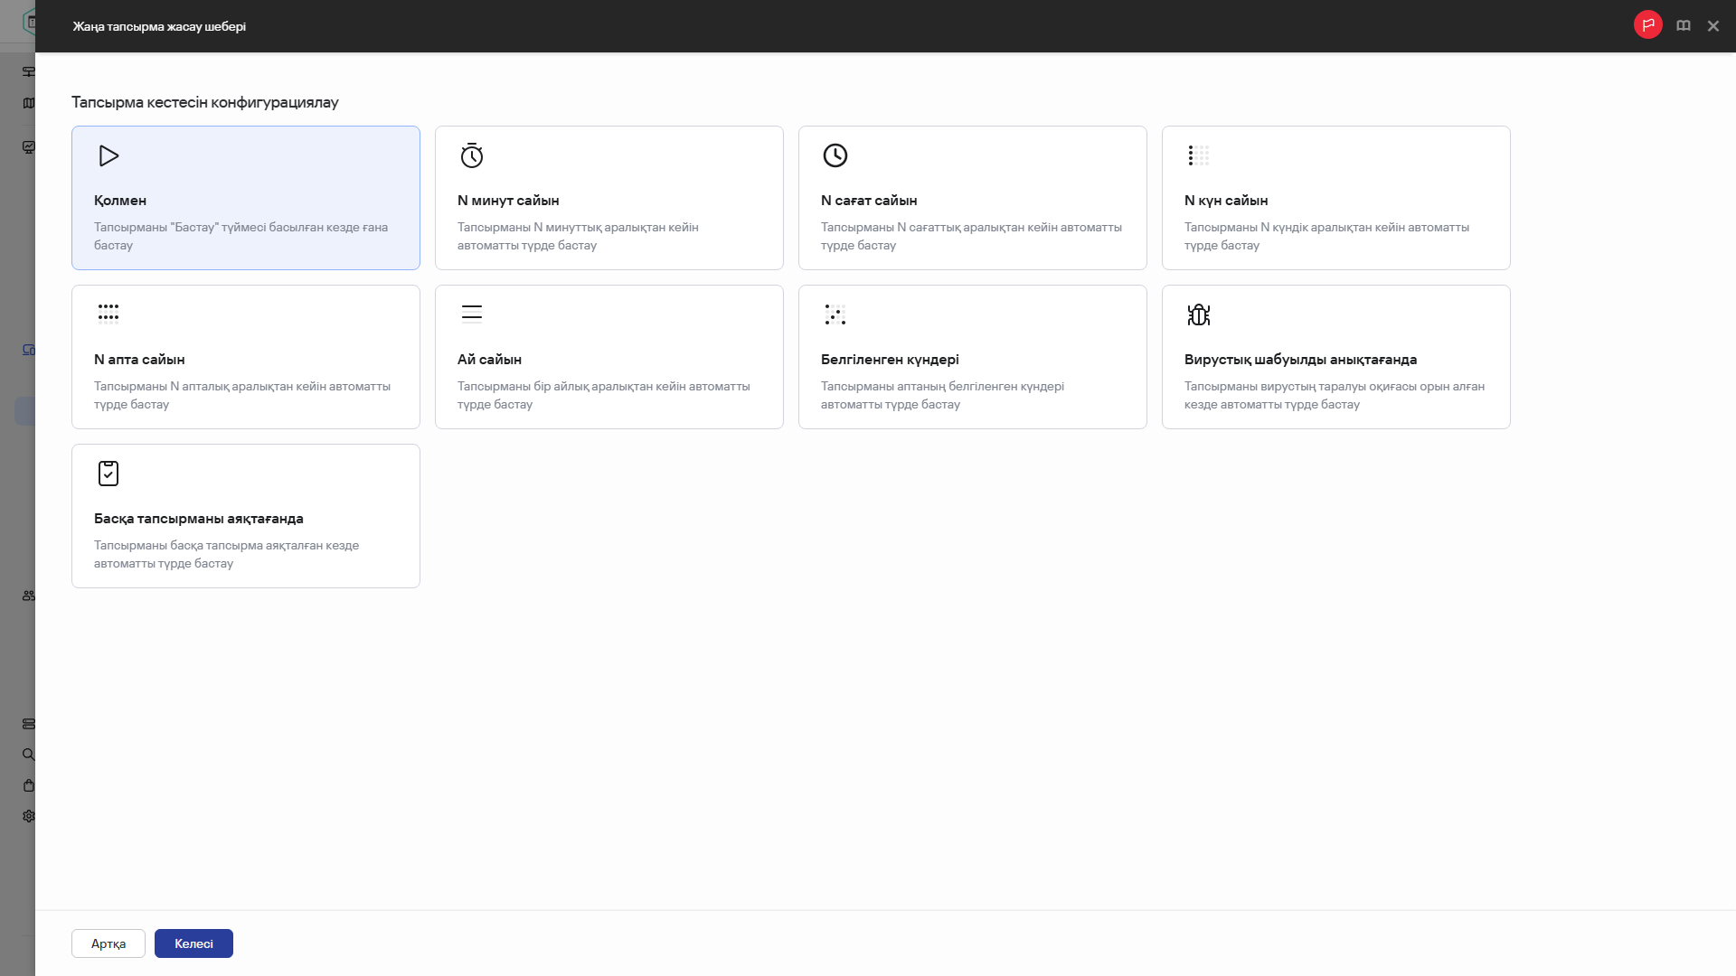Image resolution: width=1736 pixels, height=976 pixels.
Task: Click the lines icon for Ай сайын
Action: pyautogui.click(x=472, y=313)
